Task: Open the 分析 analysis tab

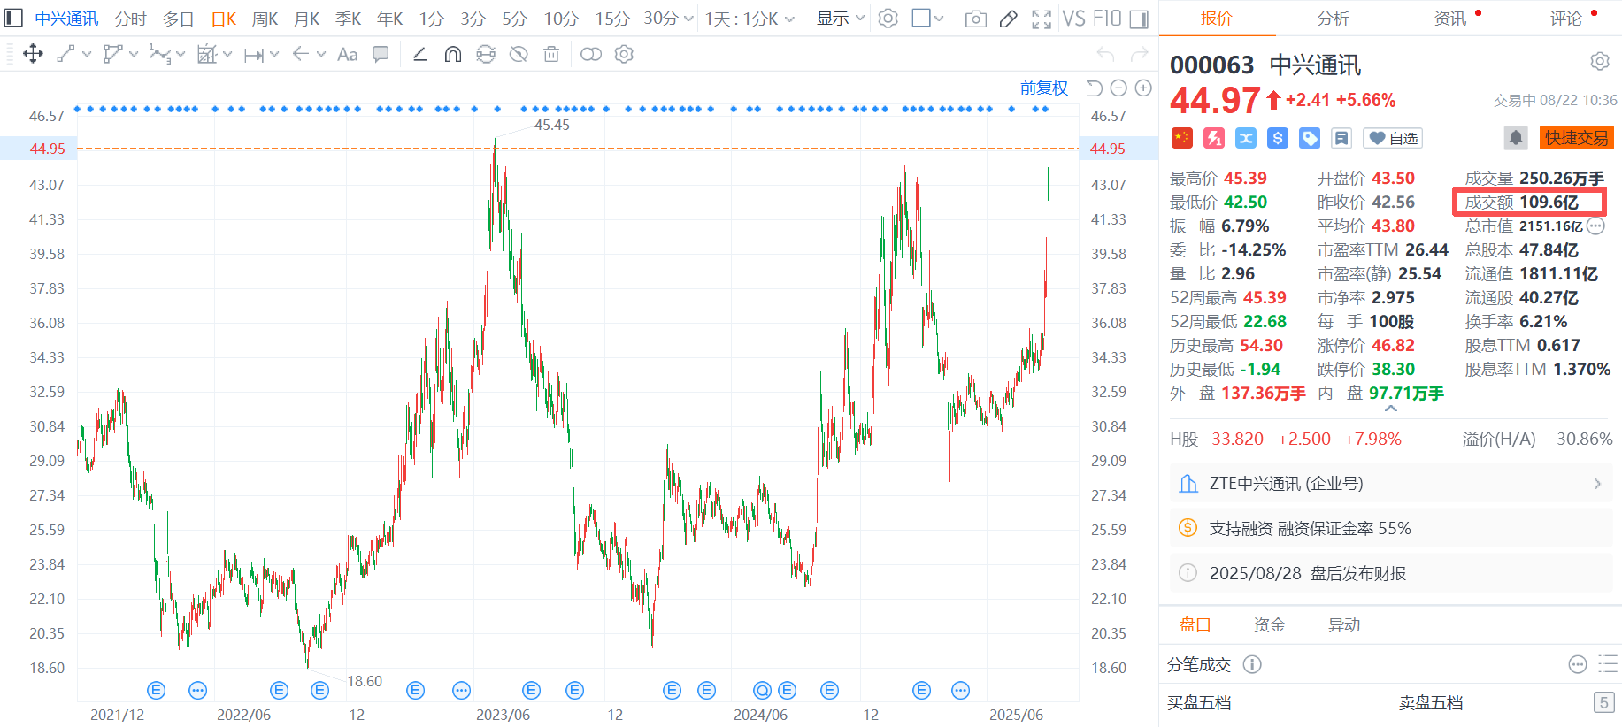Action: pos(1333,18)
